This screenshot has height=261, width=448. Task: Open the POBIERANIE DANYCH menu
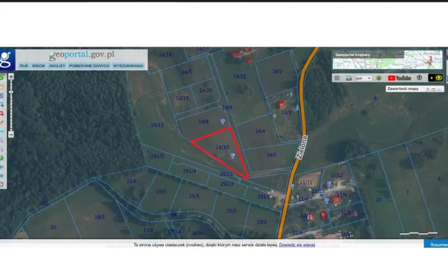[89, 66]
